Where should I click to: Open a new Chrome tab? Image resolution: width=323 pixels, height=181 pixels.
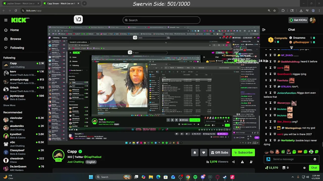tap(84, 4)
